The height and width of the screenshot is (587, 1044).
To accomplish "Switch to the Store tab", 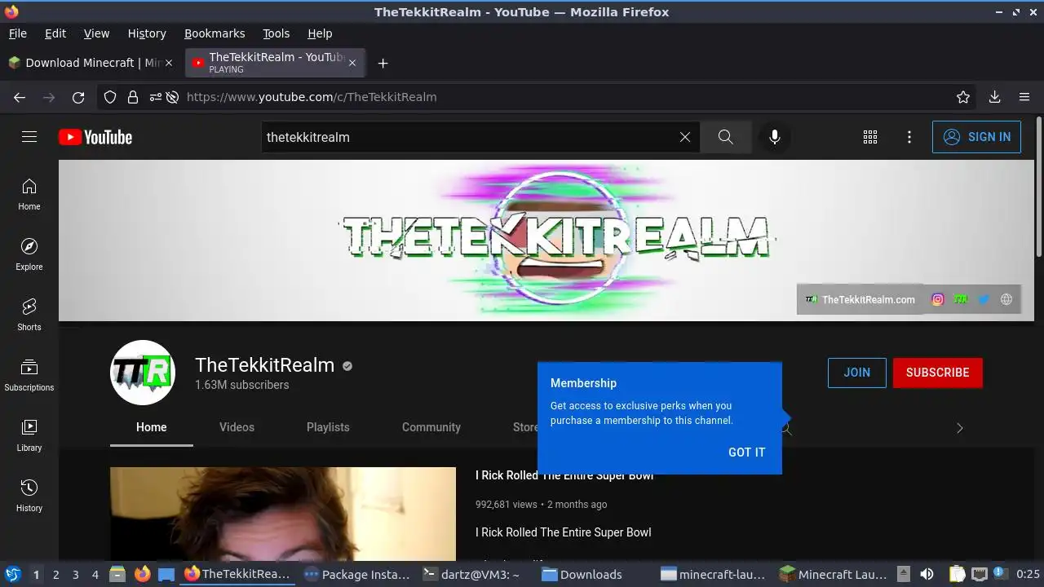I will click(525, 427).
